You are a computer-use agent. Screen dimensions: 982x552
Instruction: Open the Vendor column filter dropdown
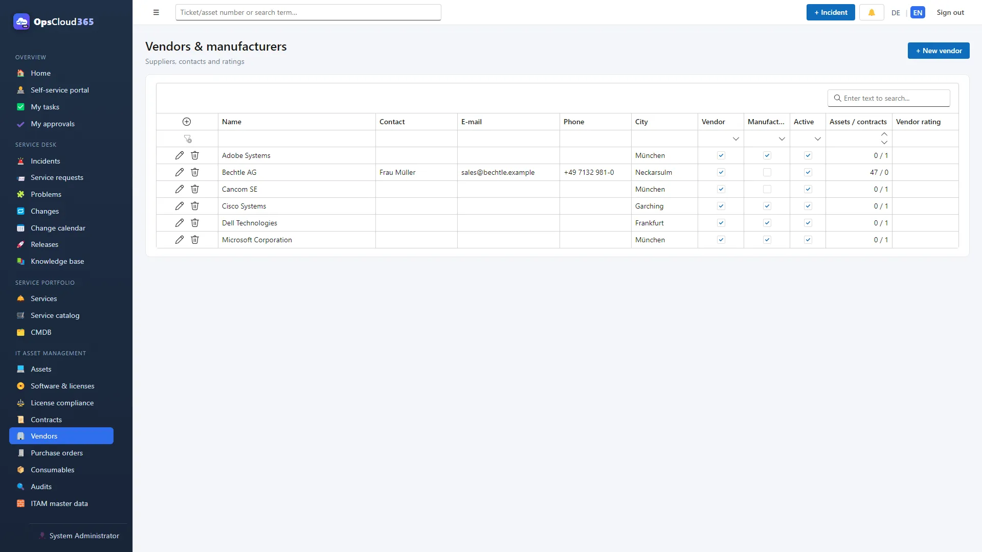click(x=735, y=139)
